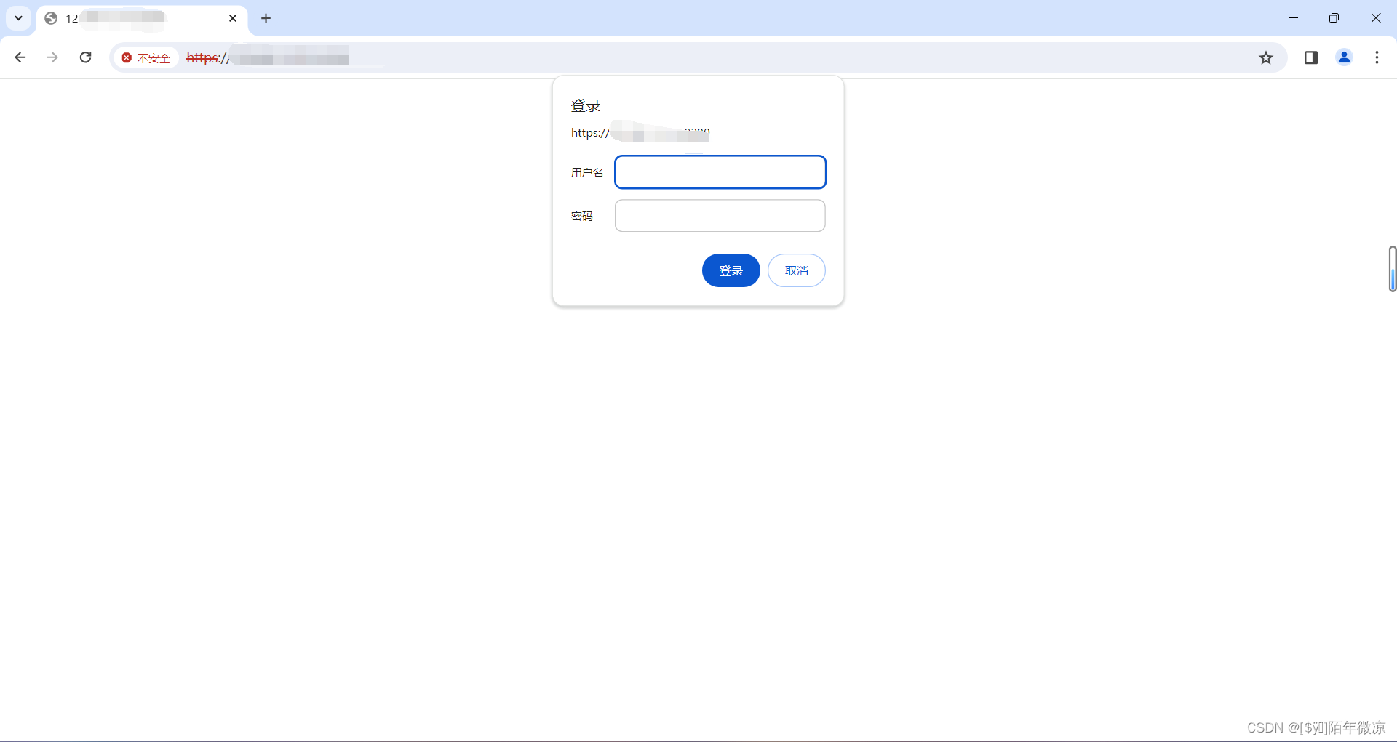Click the forward navigation arrow

click(x=52, y=57)
